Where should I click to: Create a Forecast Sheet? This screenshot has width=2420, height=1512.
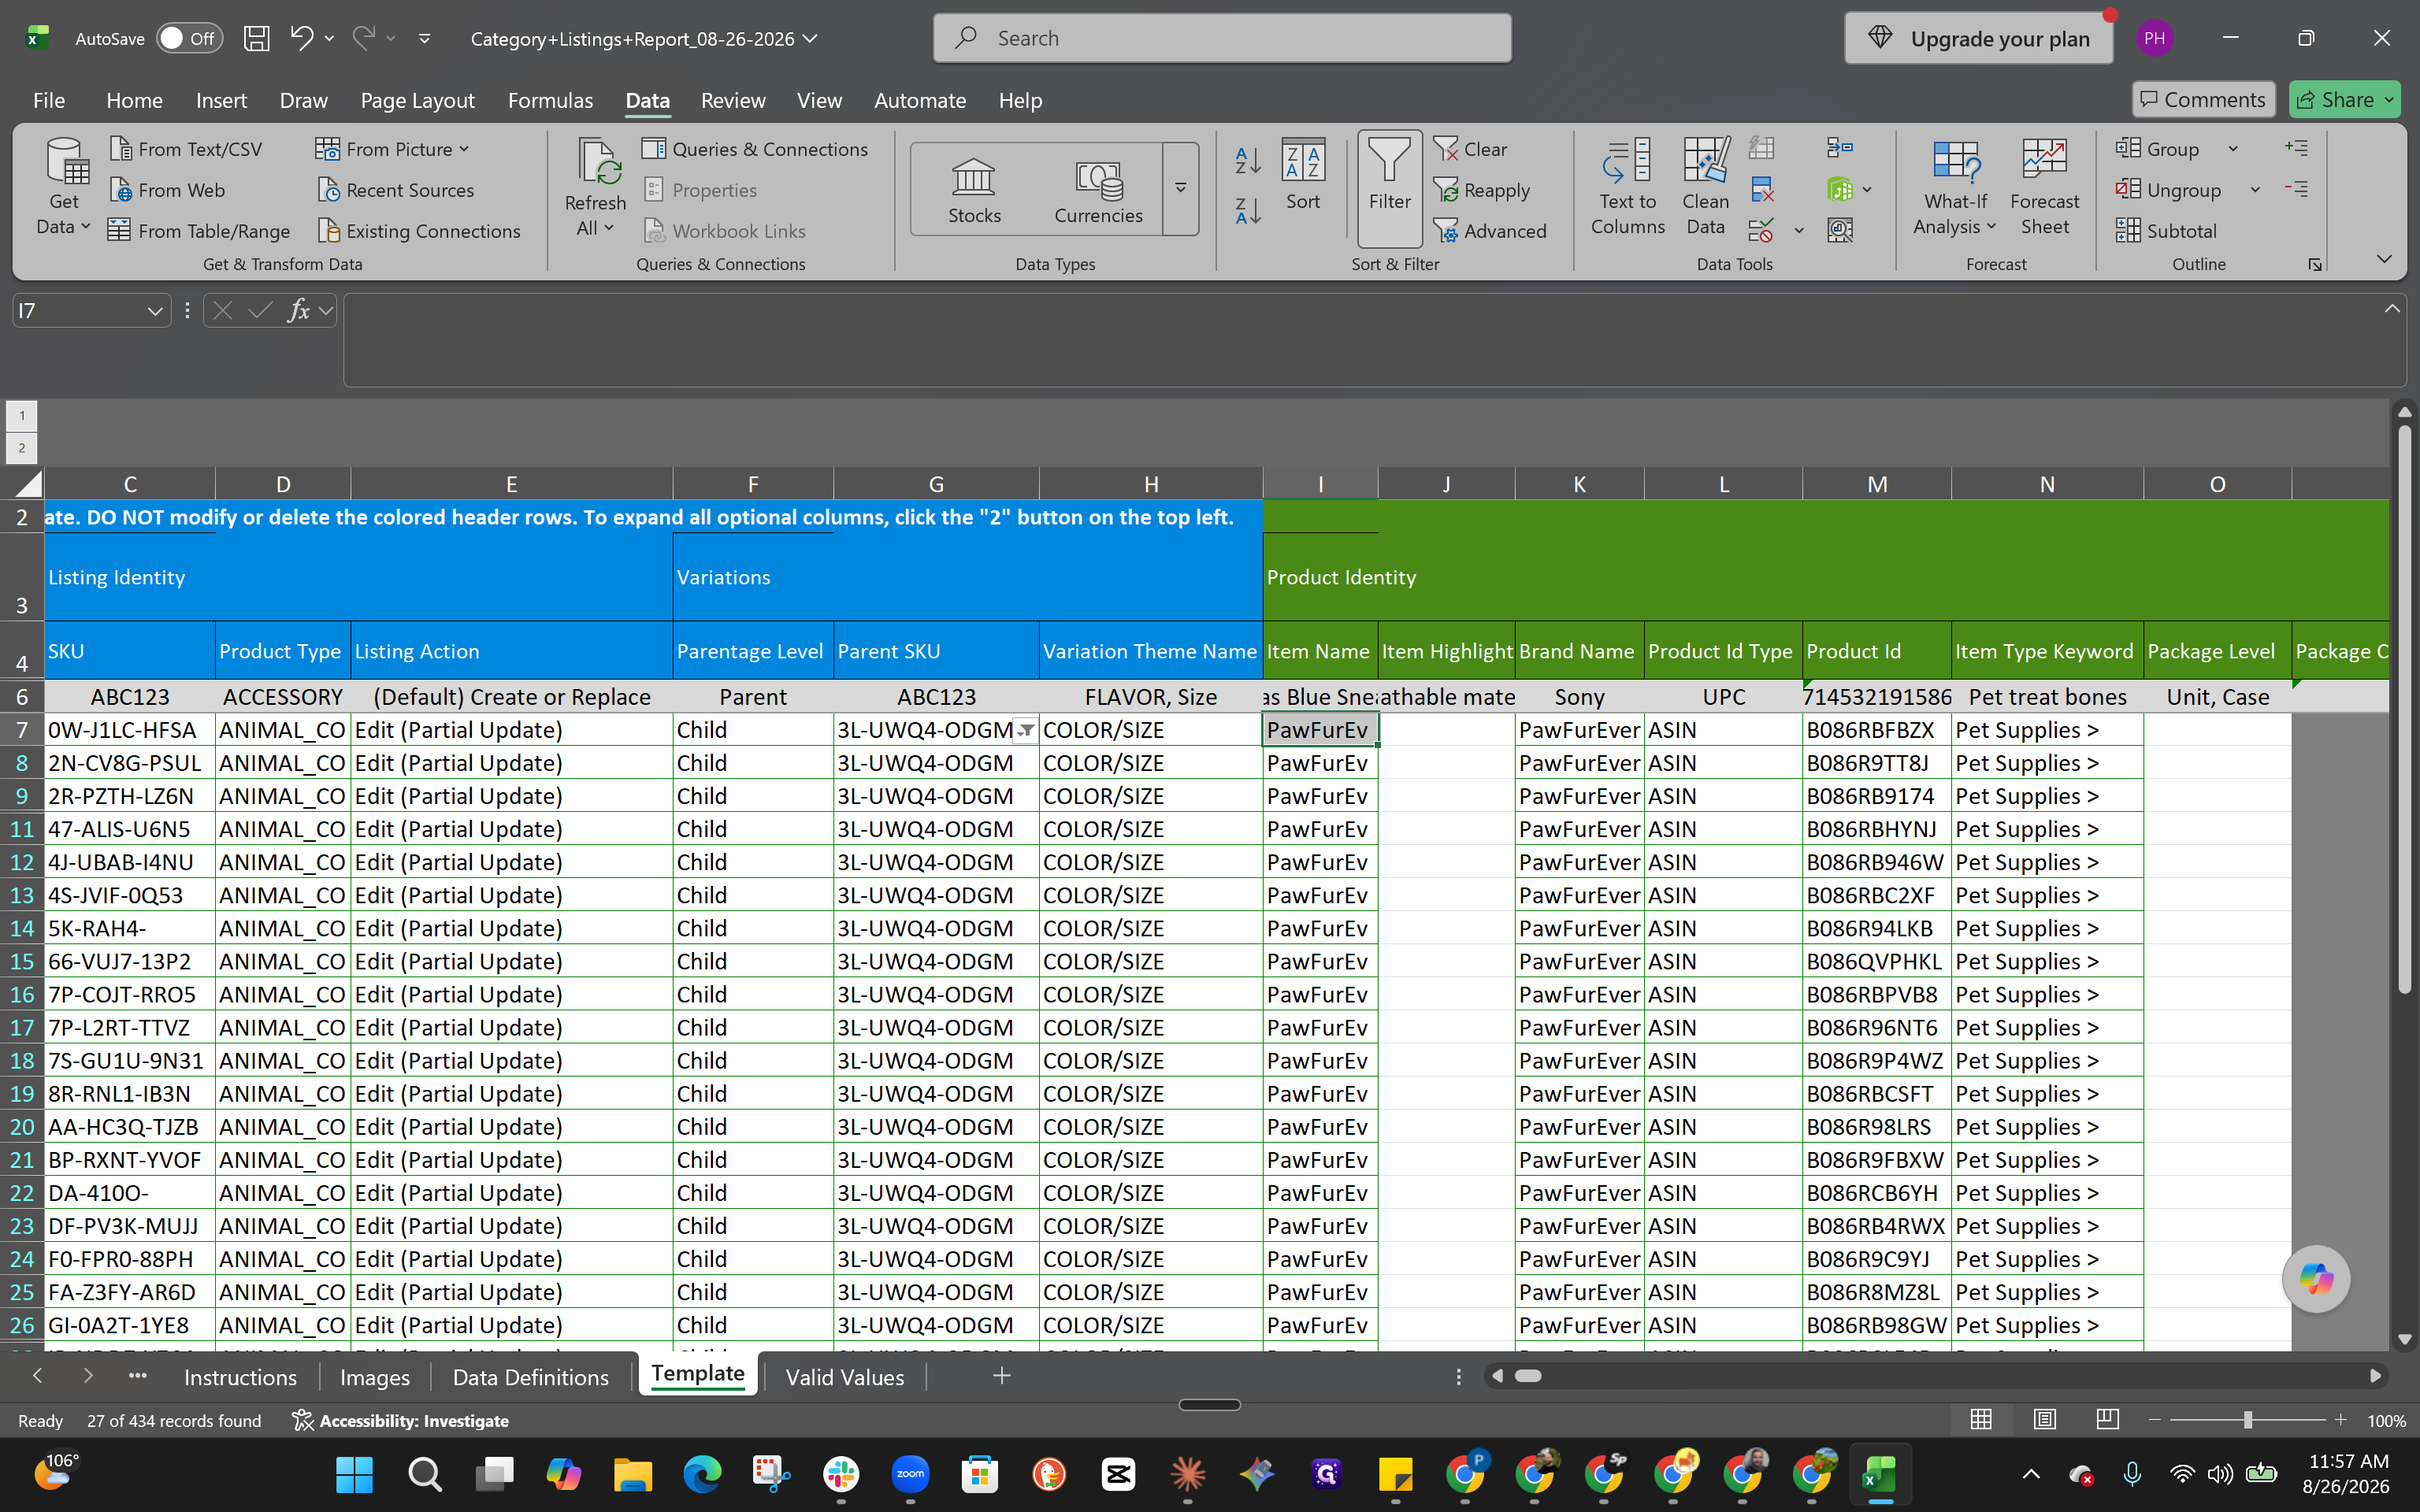click(x=2044, y=187)
